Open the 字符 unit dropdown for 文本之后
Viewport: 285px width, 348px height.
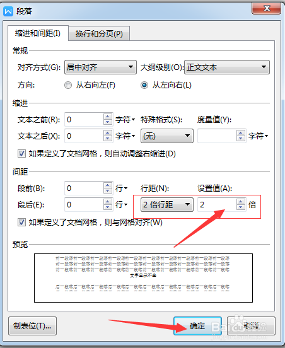pyautogui.click(x=125, y=136)
